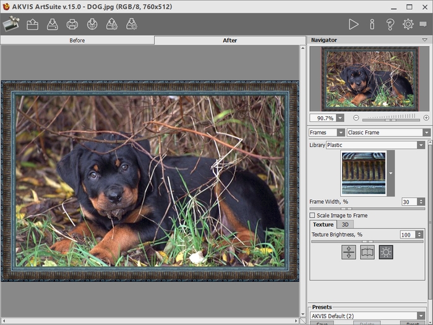The height and width of the screenshot is (325, 433).
Task: Adjust the Texture Brightness slider
Action: (367, 242)
